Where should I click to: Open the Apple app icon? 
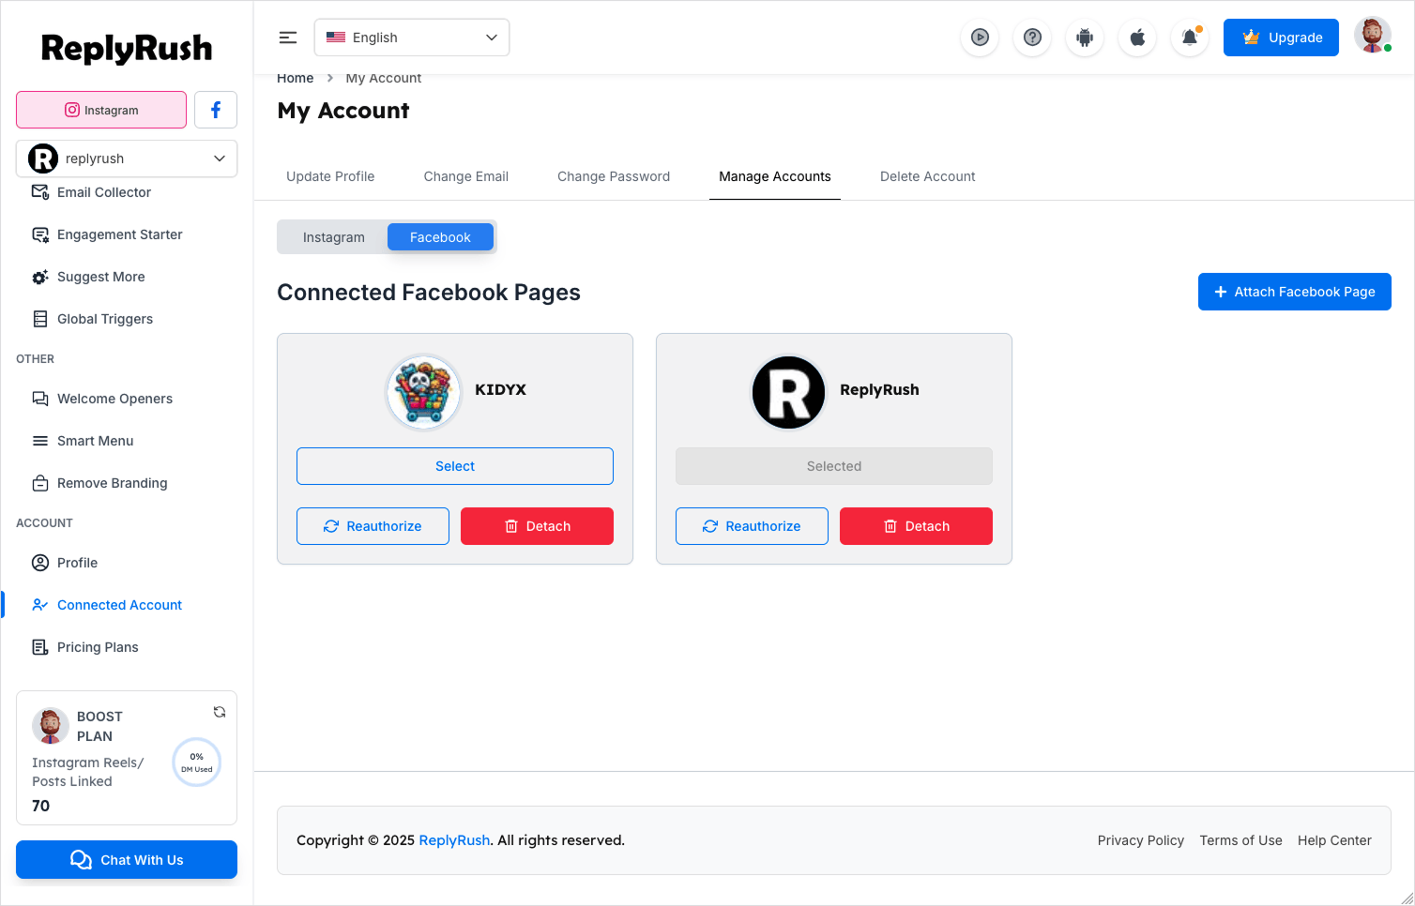point(1137,38)
